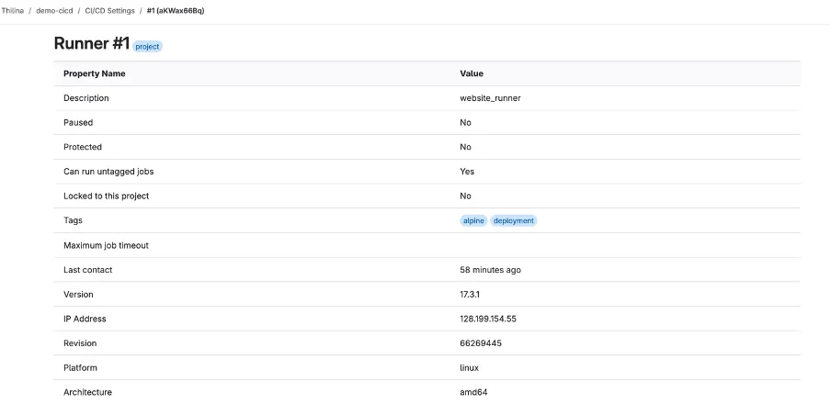Open CI/CD Settings breadcrumb
Screen dimensions: 831x415
point(109,11)
